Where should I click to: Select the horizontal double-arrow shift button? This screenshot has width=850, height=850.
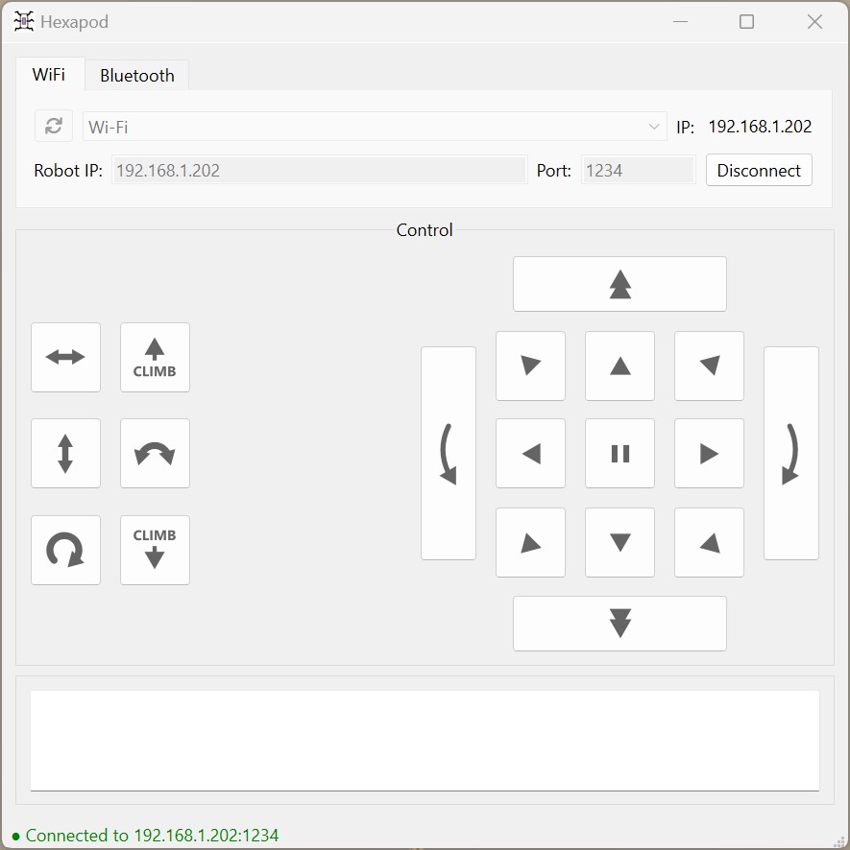(x=65, y=358)
